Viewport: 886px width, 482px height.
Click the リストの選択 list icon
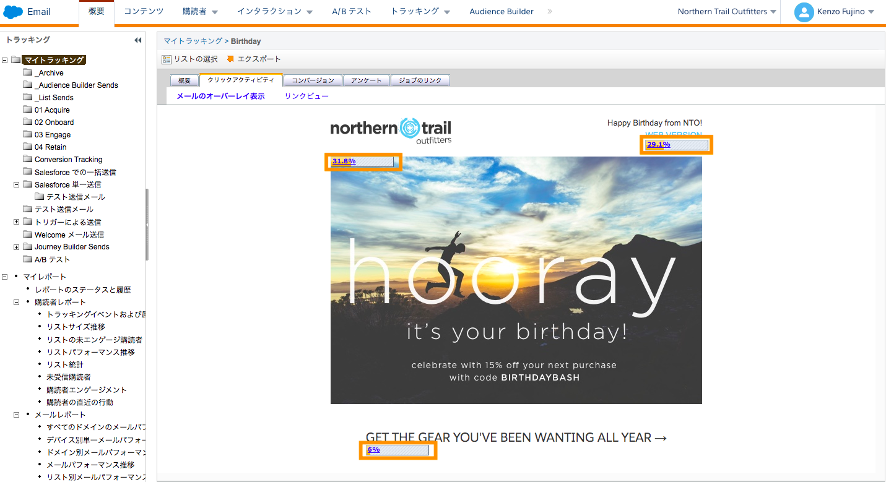[x=166, y=59]
